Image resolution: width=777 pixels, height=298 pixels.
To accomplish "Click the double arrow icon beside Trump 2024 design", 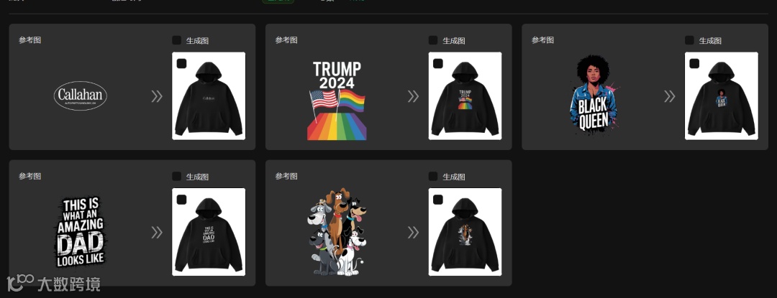I will 413,96.
